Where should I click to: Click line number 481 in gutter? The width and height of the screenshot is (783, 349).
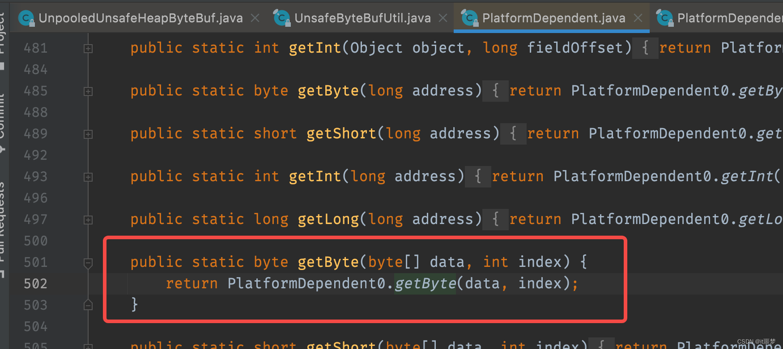coord(36,48)
